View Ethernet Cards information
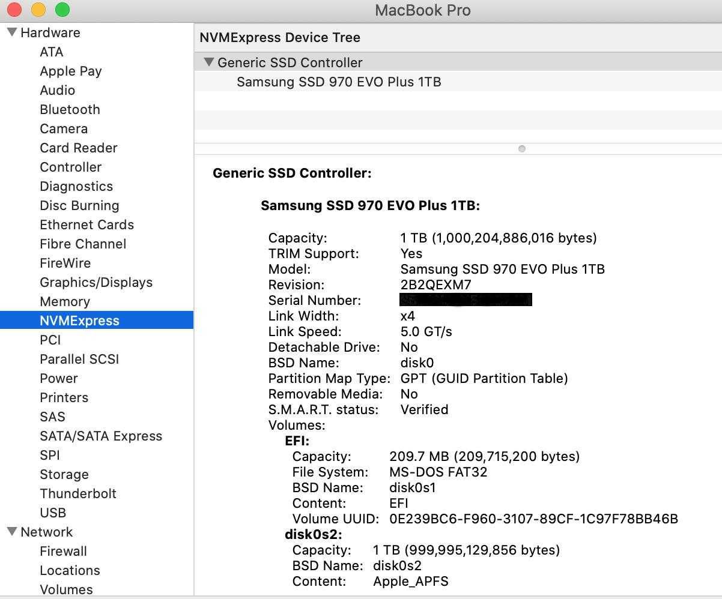The image size is (722, 599). pos(87,224)
